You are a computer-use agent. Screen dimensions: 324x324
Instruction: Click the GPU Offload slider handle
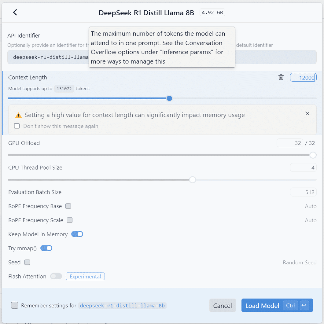313,155
